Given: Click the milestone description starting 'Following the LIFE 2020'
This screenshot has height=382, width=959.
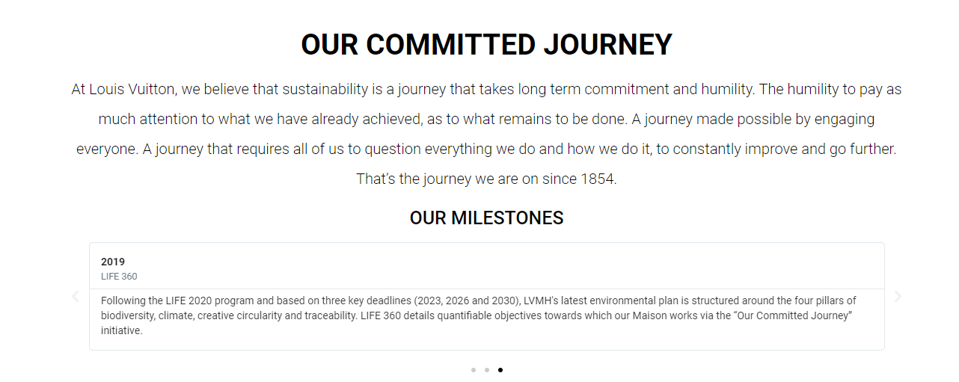Looking at the screenshot, I should (479, 315).
